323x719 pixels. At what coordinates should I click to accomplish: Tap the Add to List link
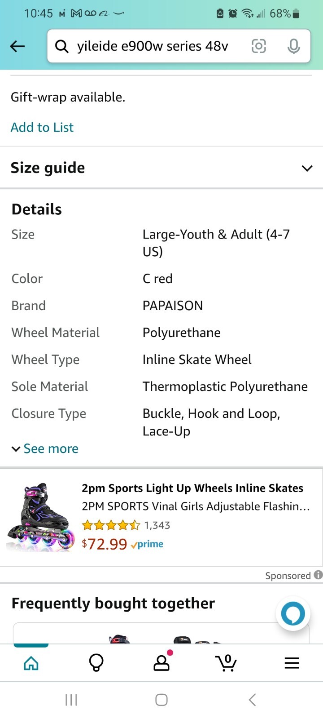click(x=42, y=127)
